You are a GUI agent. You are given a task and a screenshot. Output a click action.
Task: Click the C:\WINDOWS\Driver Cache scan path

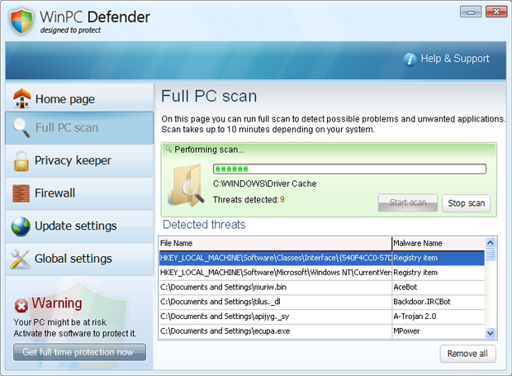coord(265,184)
